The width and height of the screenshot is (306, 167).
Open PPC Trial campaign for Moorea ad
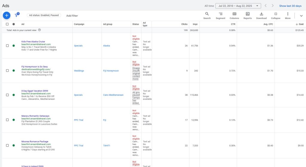(79, 146)
